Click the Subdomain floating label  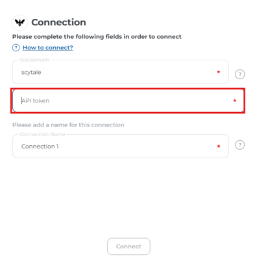click(34, 60)
